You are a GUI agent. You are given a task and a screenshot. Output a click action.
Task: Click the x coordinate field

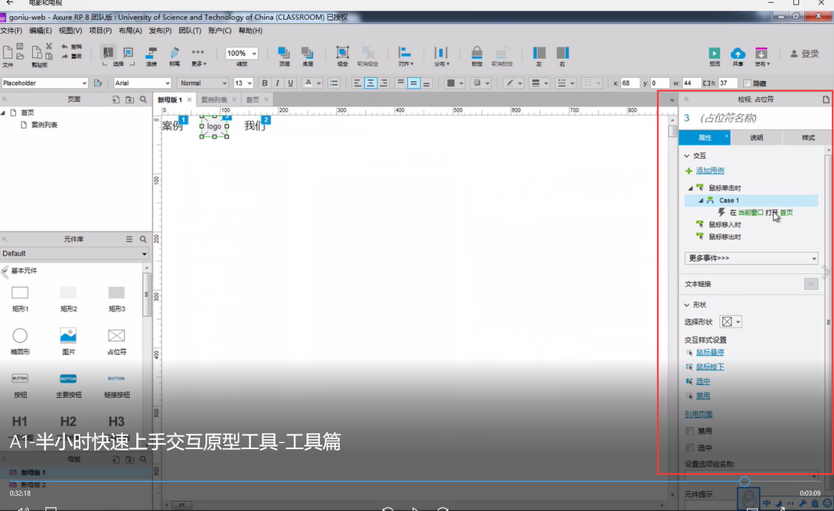[630, 83]
